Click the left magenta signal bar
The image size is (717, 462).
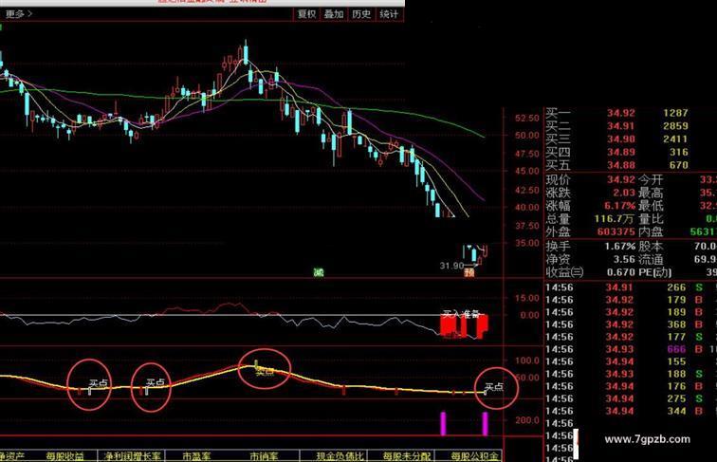coord(443,423)
